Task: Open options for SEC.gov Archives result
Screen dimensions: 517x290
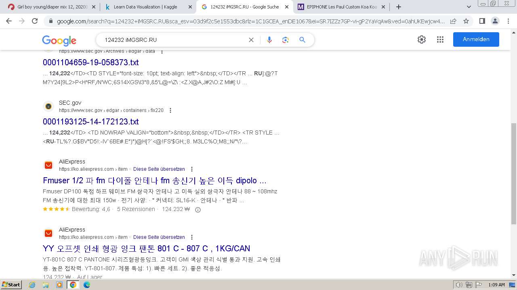Action: (162, 52)
